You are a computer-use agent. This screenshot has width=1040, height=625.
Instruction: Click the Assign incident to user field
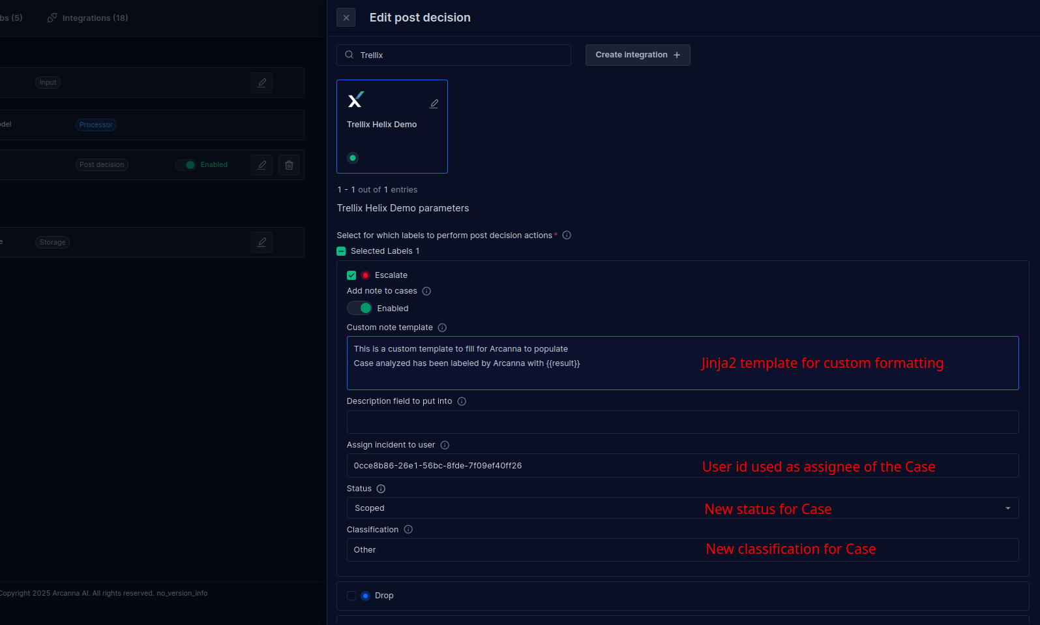point(683,466)
